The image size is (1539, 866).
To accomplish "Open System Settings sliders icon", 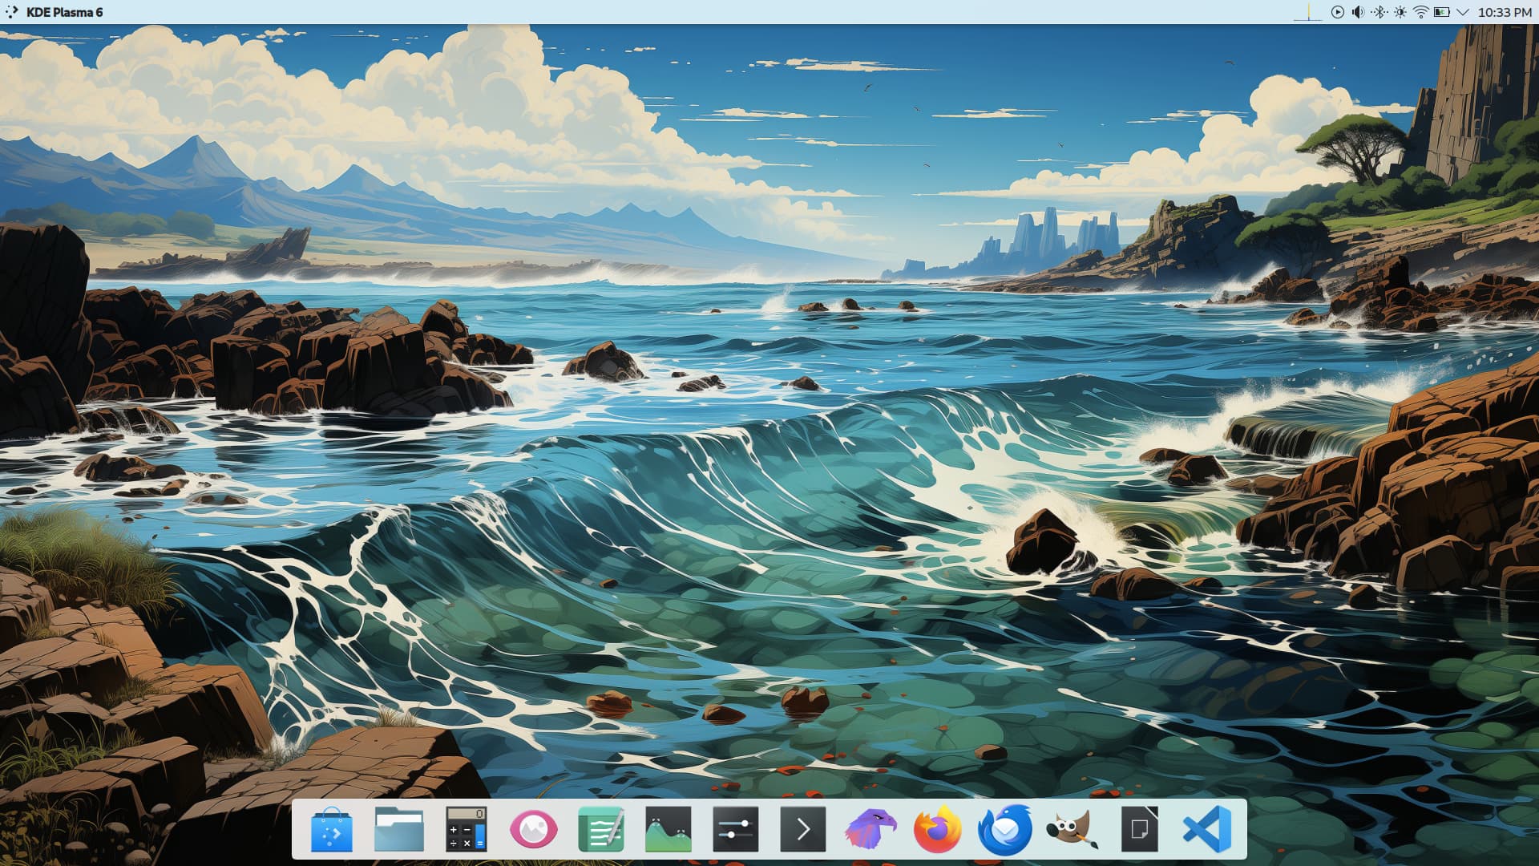I will 735,829.
